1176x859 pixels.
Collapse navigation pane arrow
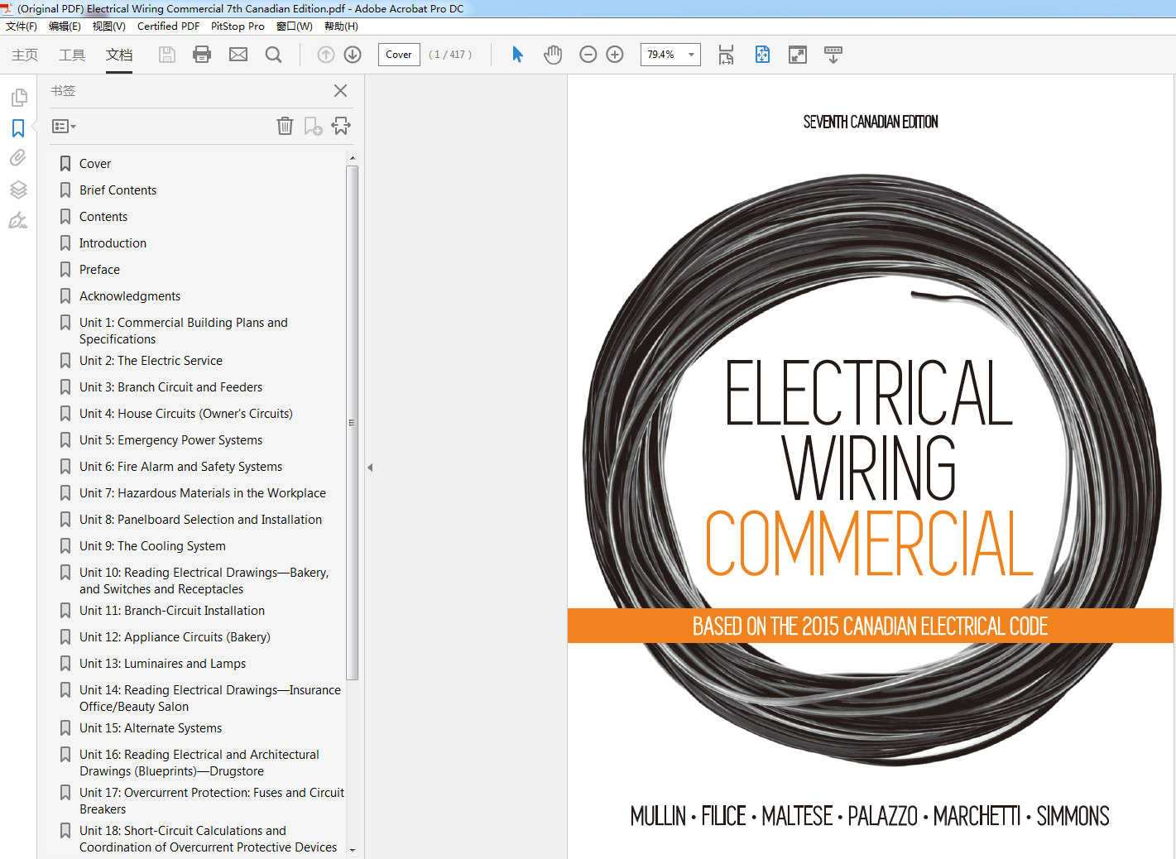tap(370, 468)
